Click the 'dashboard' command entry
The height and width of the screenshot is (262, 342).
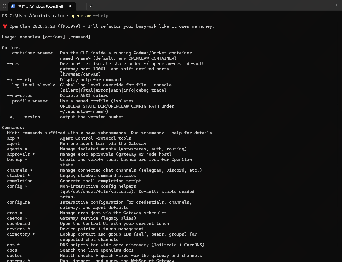pyautogui.click(x=18, y=224)
